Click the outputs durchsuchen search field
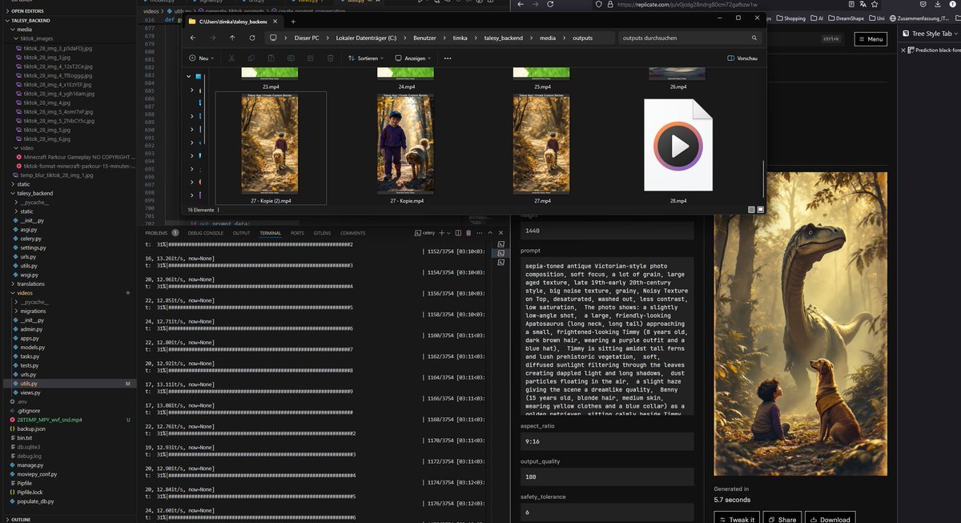This screenshot has width=961, height=523. (x=690, y=38)
